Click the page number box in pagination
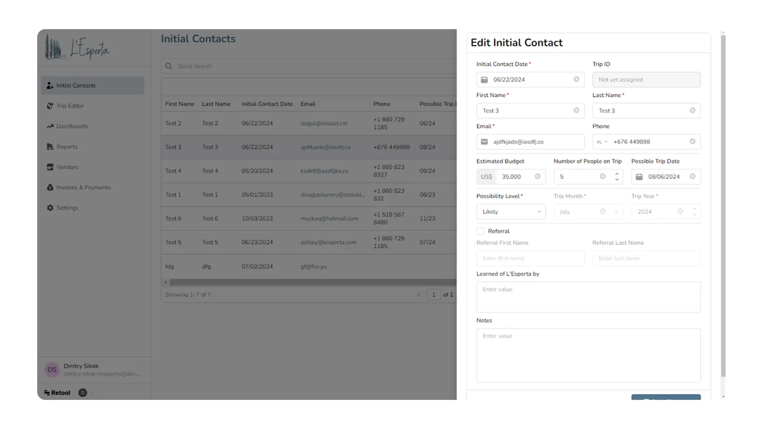 pyautogui.click(x=433, y=295)
